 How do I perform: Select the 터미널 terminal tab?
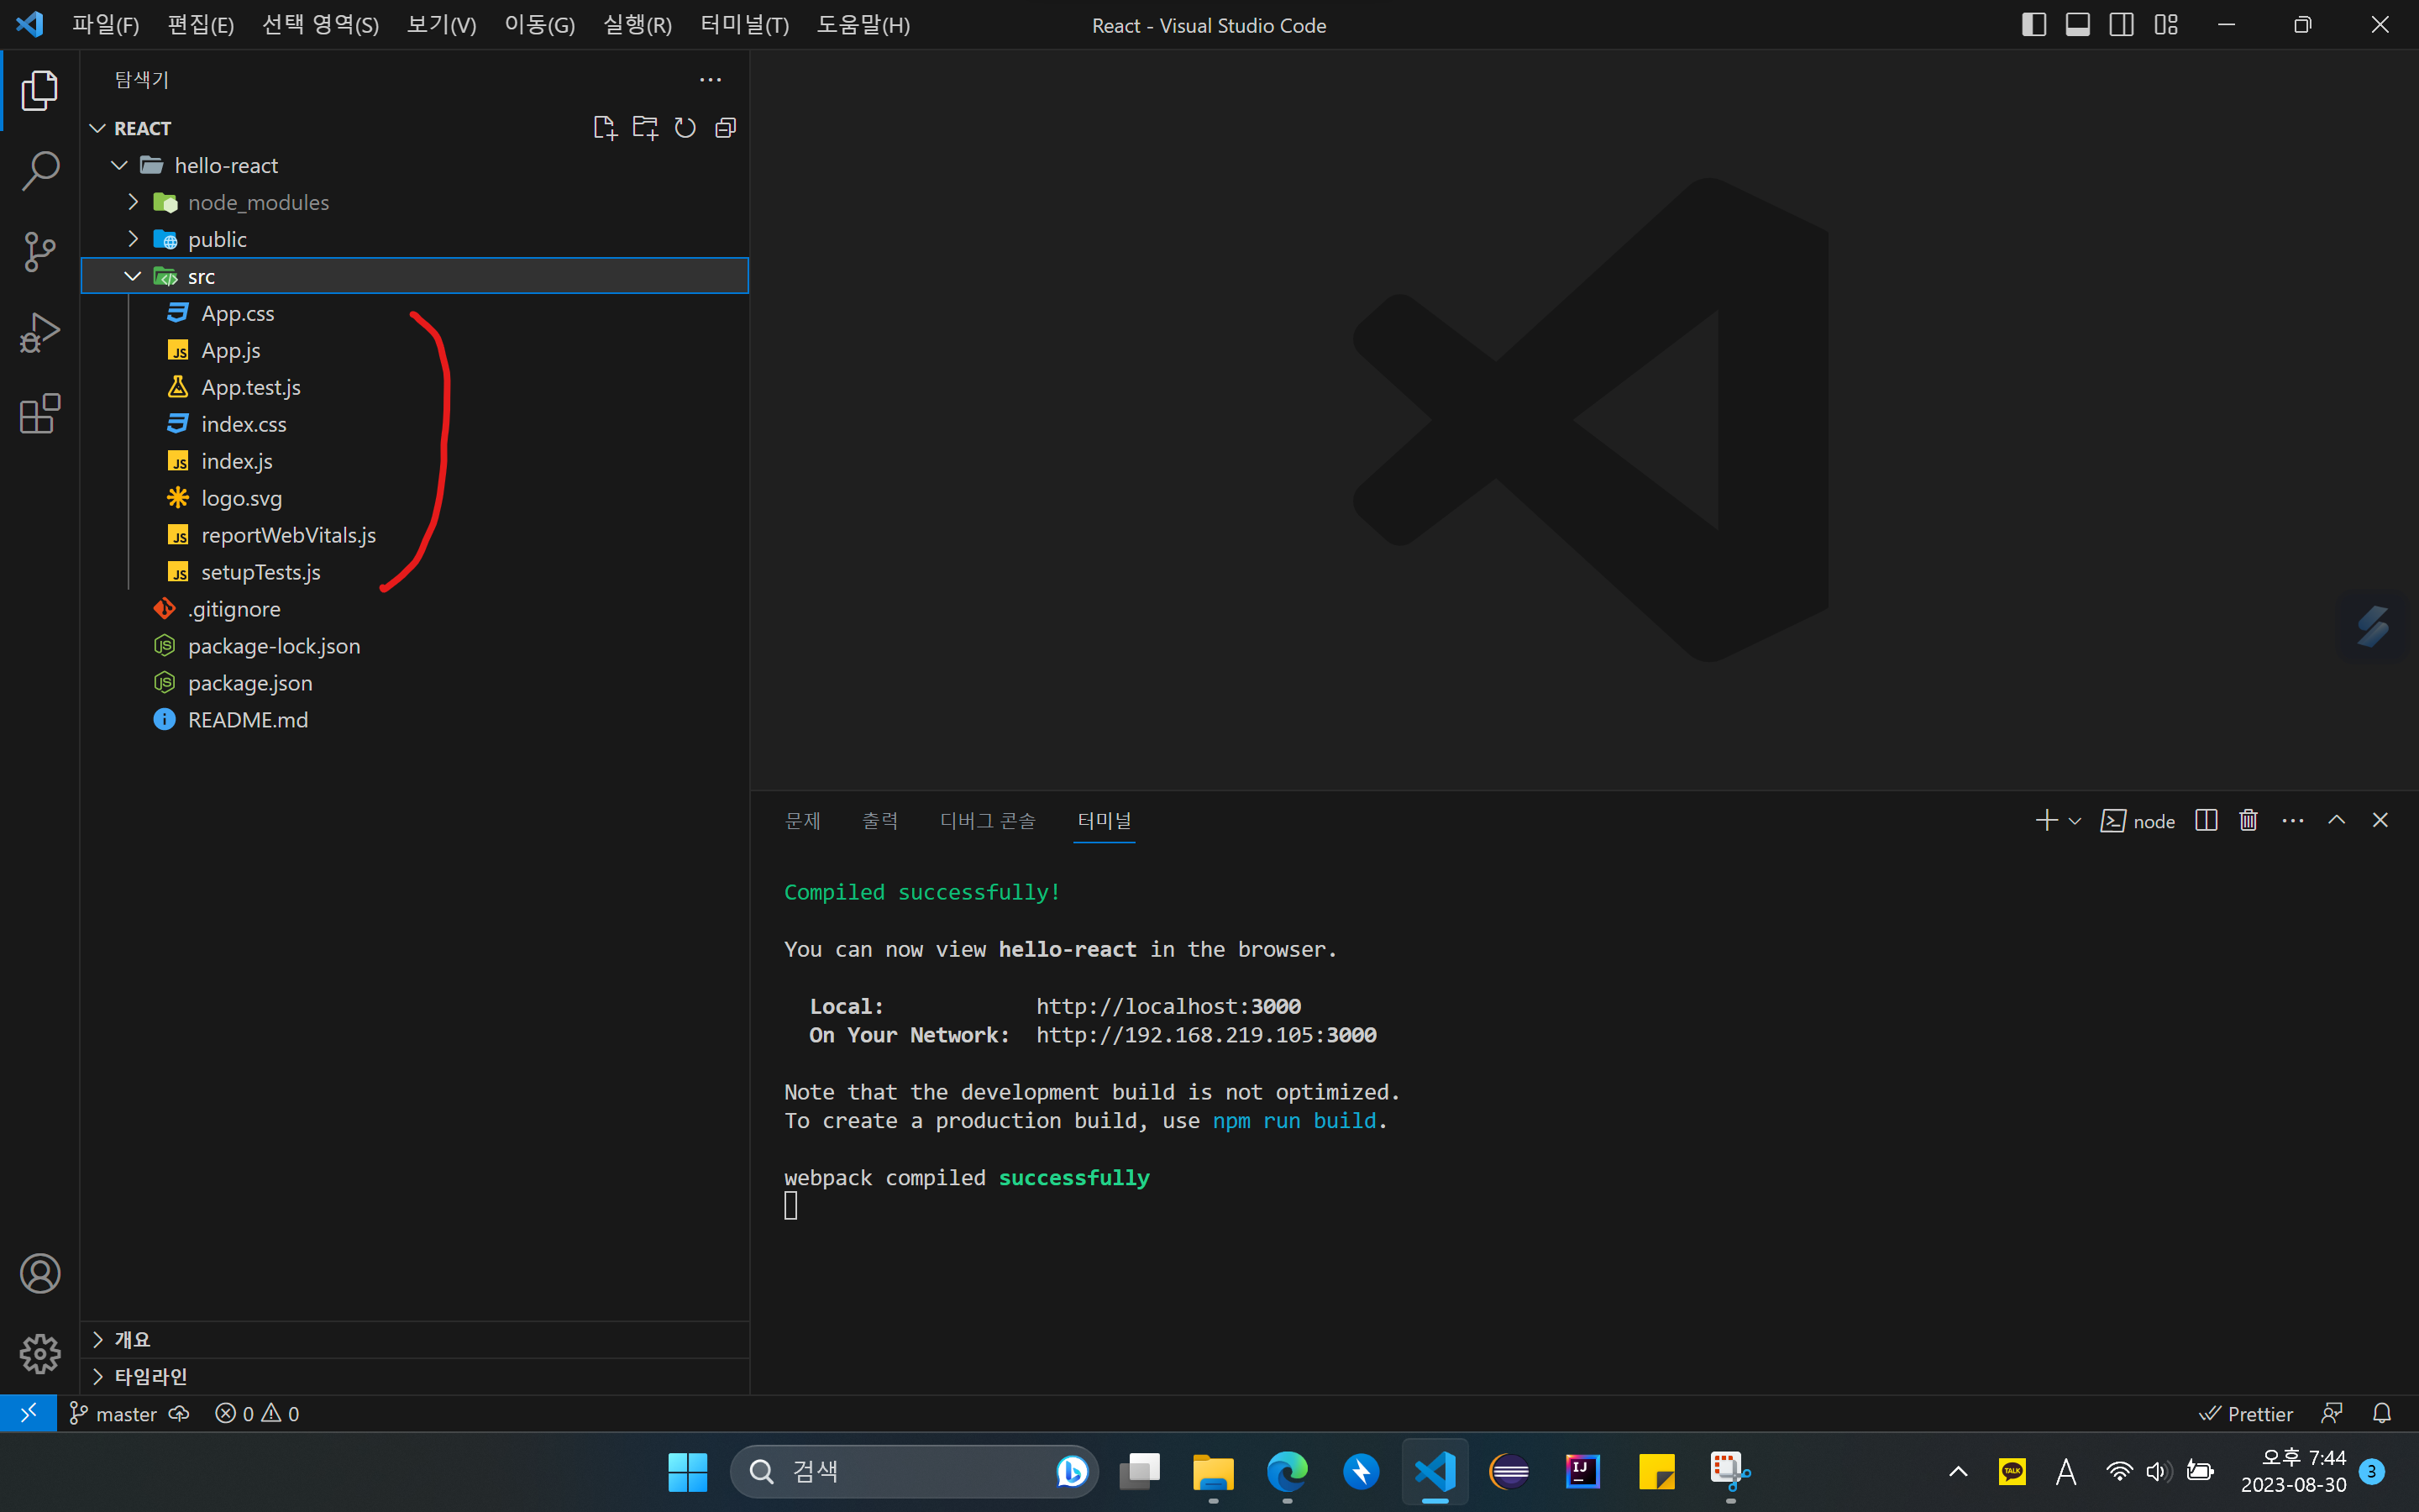[1105, 821]
